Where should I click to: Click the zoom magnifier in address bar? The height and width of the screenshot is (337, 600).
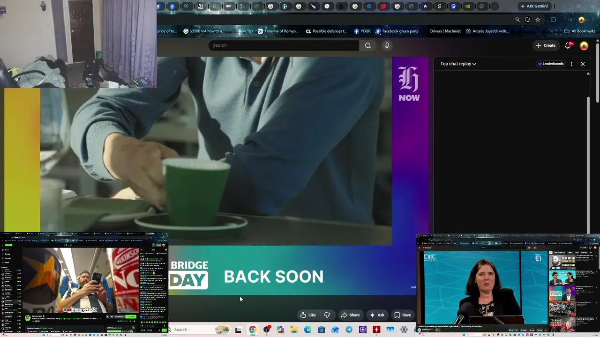[517, 20]
